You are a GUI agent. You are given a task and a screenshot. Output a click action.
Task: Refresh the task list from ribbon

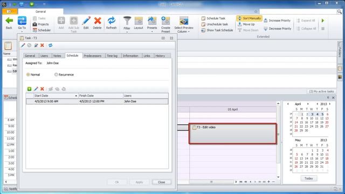[112, 23]
